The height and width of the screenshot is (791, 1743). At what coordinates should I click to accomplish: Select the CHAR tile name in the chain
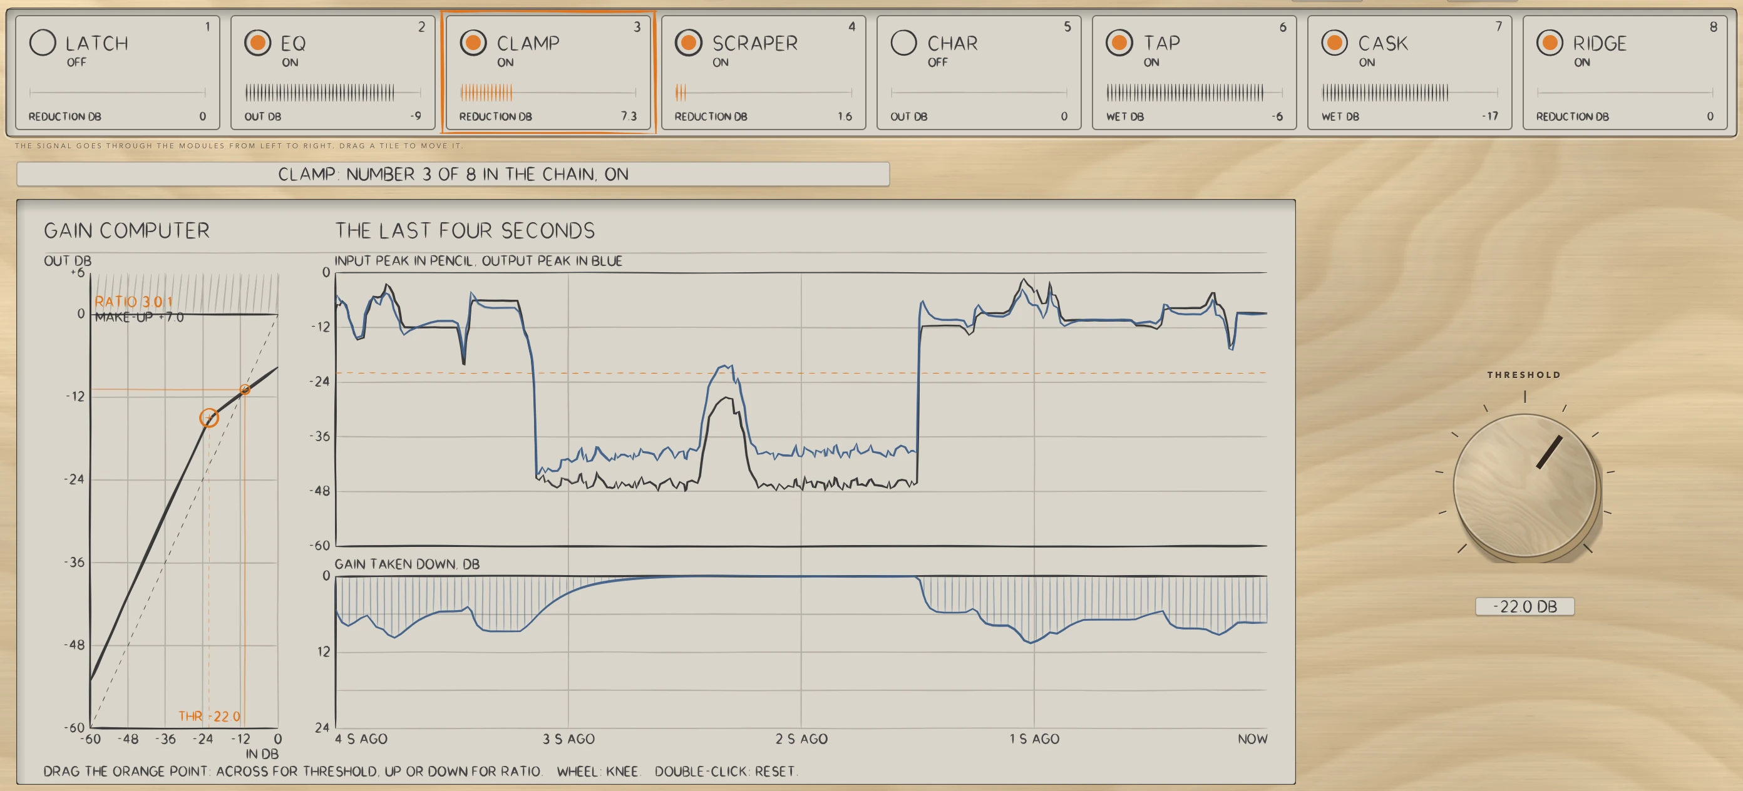tap(953, 43)
